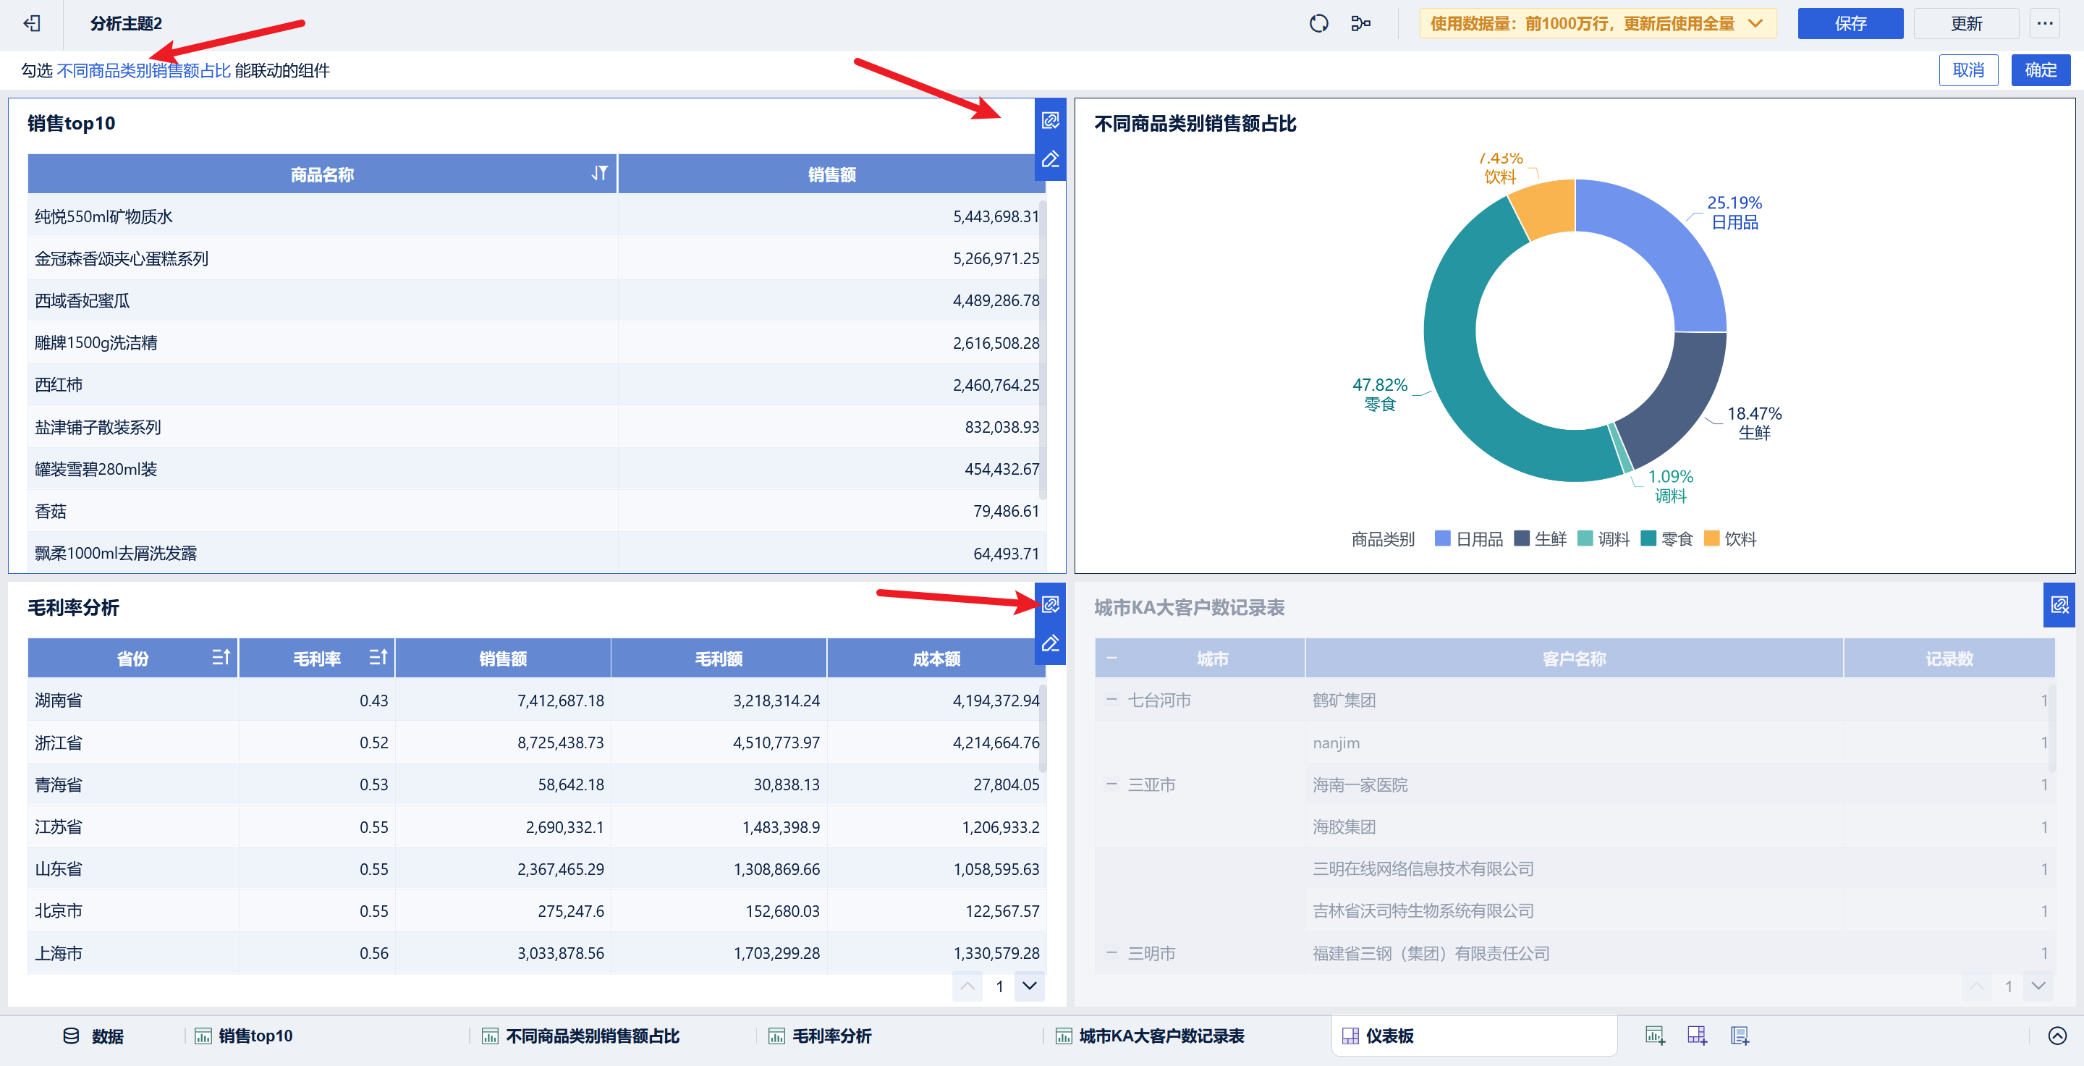Click the circular refresh icon
Viewport: 2084px width, 1066px height.
click(x=1318, y=23)
